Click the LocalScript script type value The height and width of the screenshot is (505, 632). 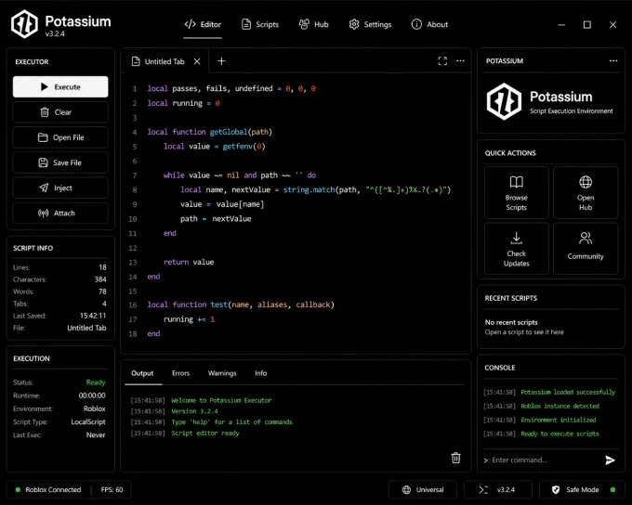[88, 422]
